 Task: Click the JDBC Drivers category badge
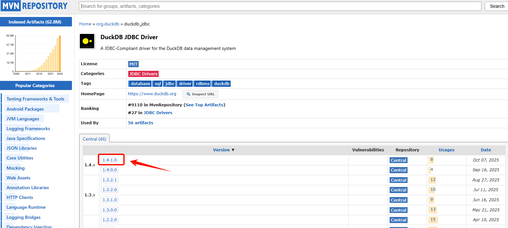(143, 74)
